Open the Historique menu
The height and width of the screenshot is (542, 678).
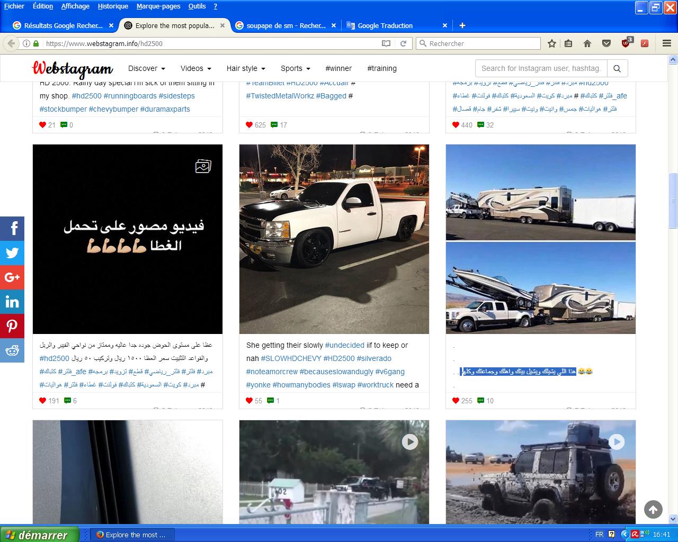[113, 6]
